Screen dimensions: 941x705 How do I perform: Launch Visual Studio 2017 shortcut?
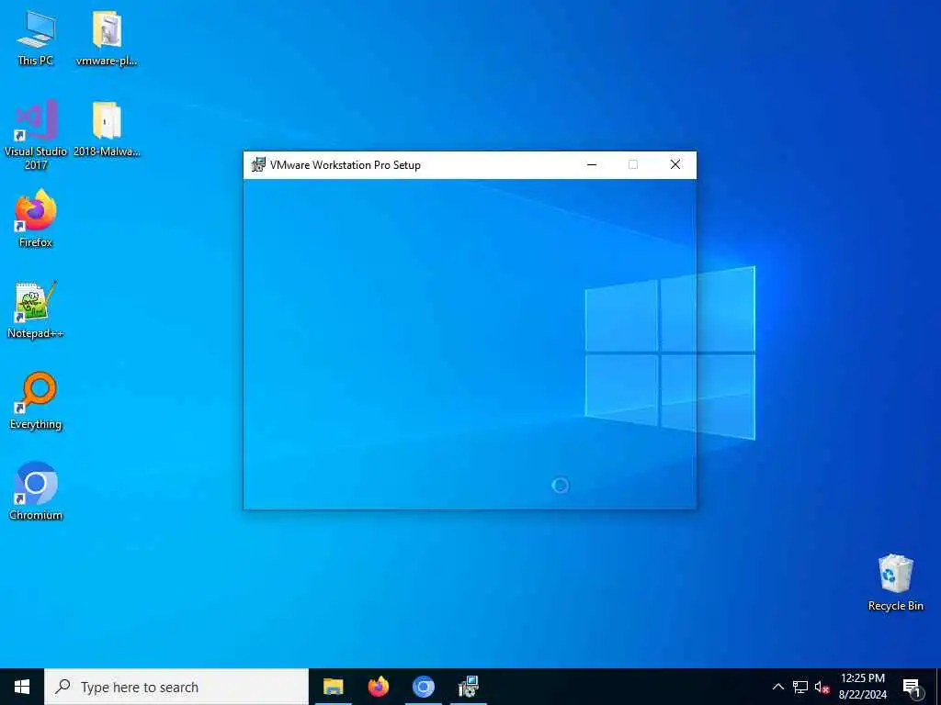(x=36, y=134)
